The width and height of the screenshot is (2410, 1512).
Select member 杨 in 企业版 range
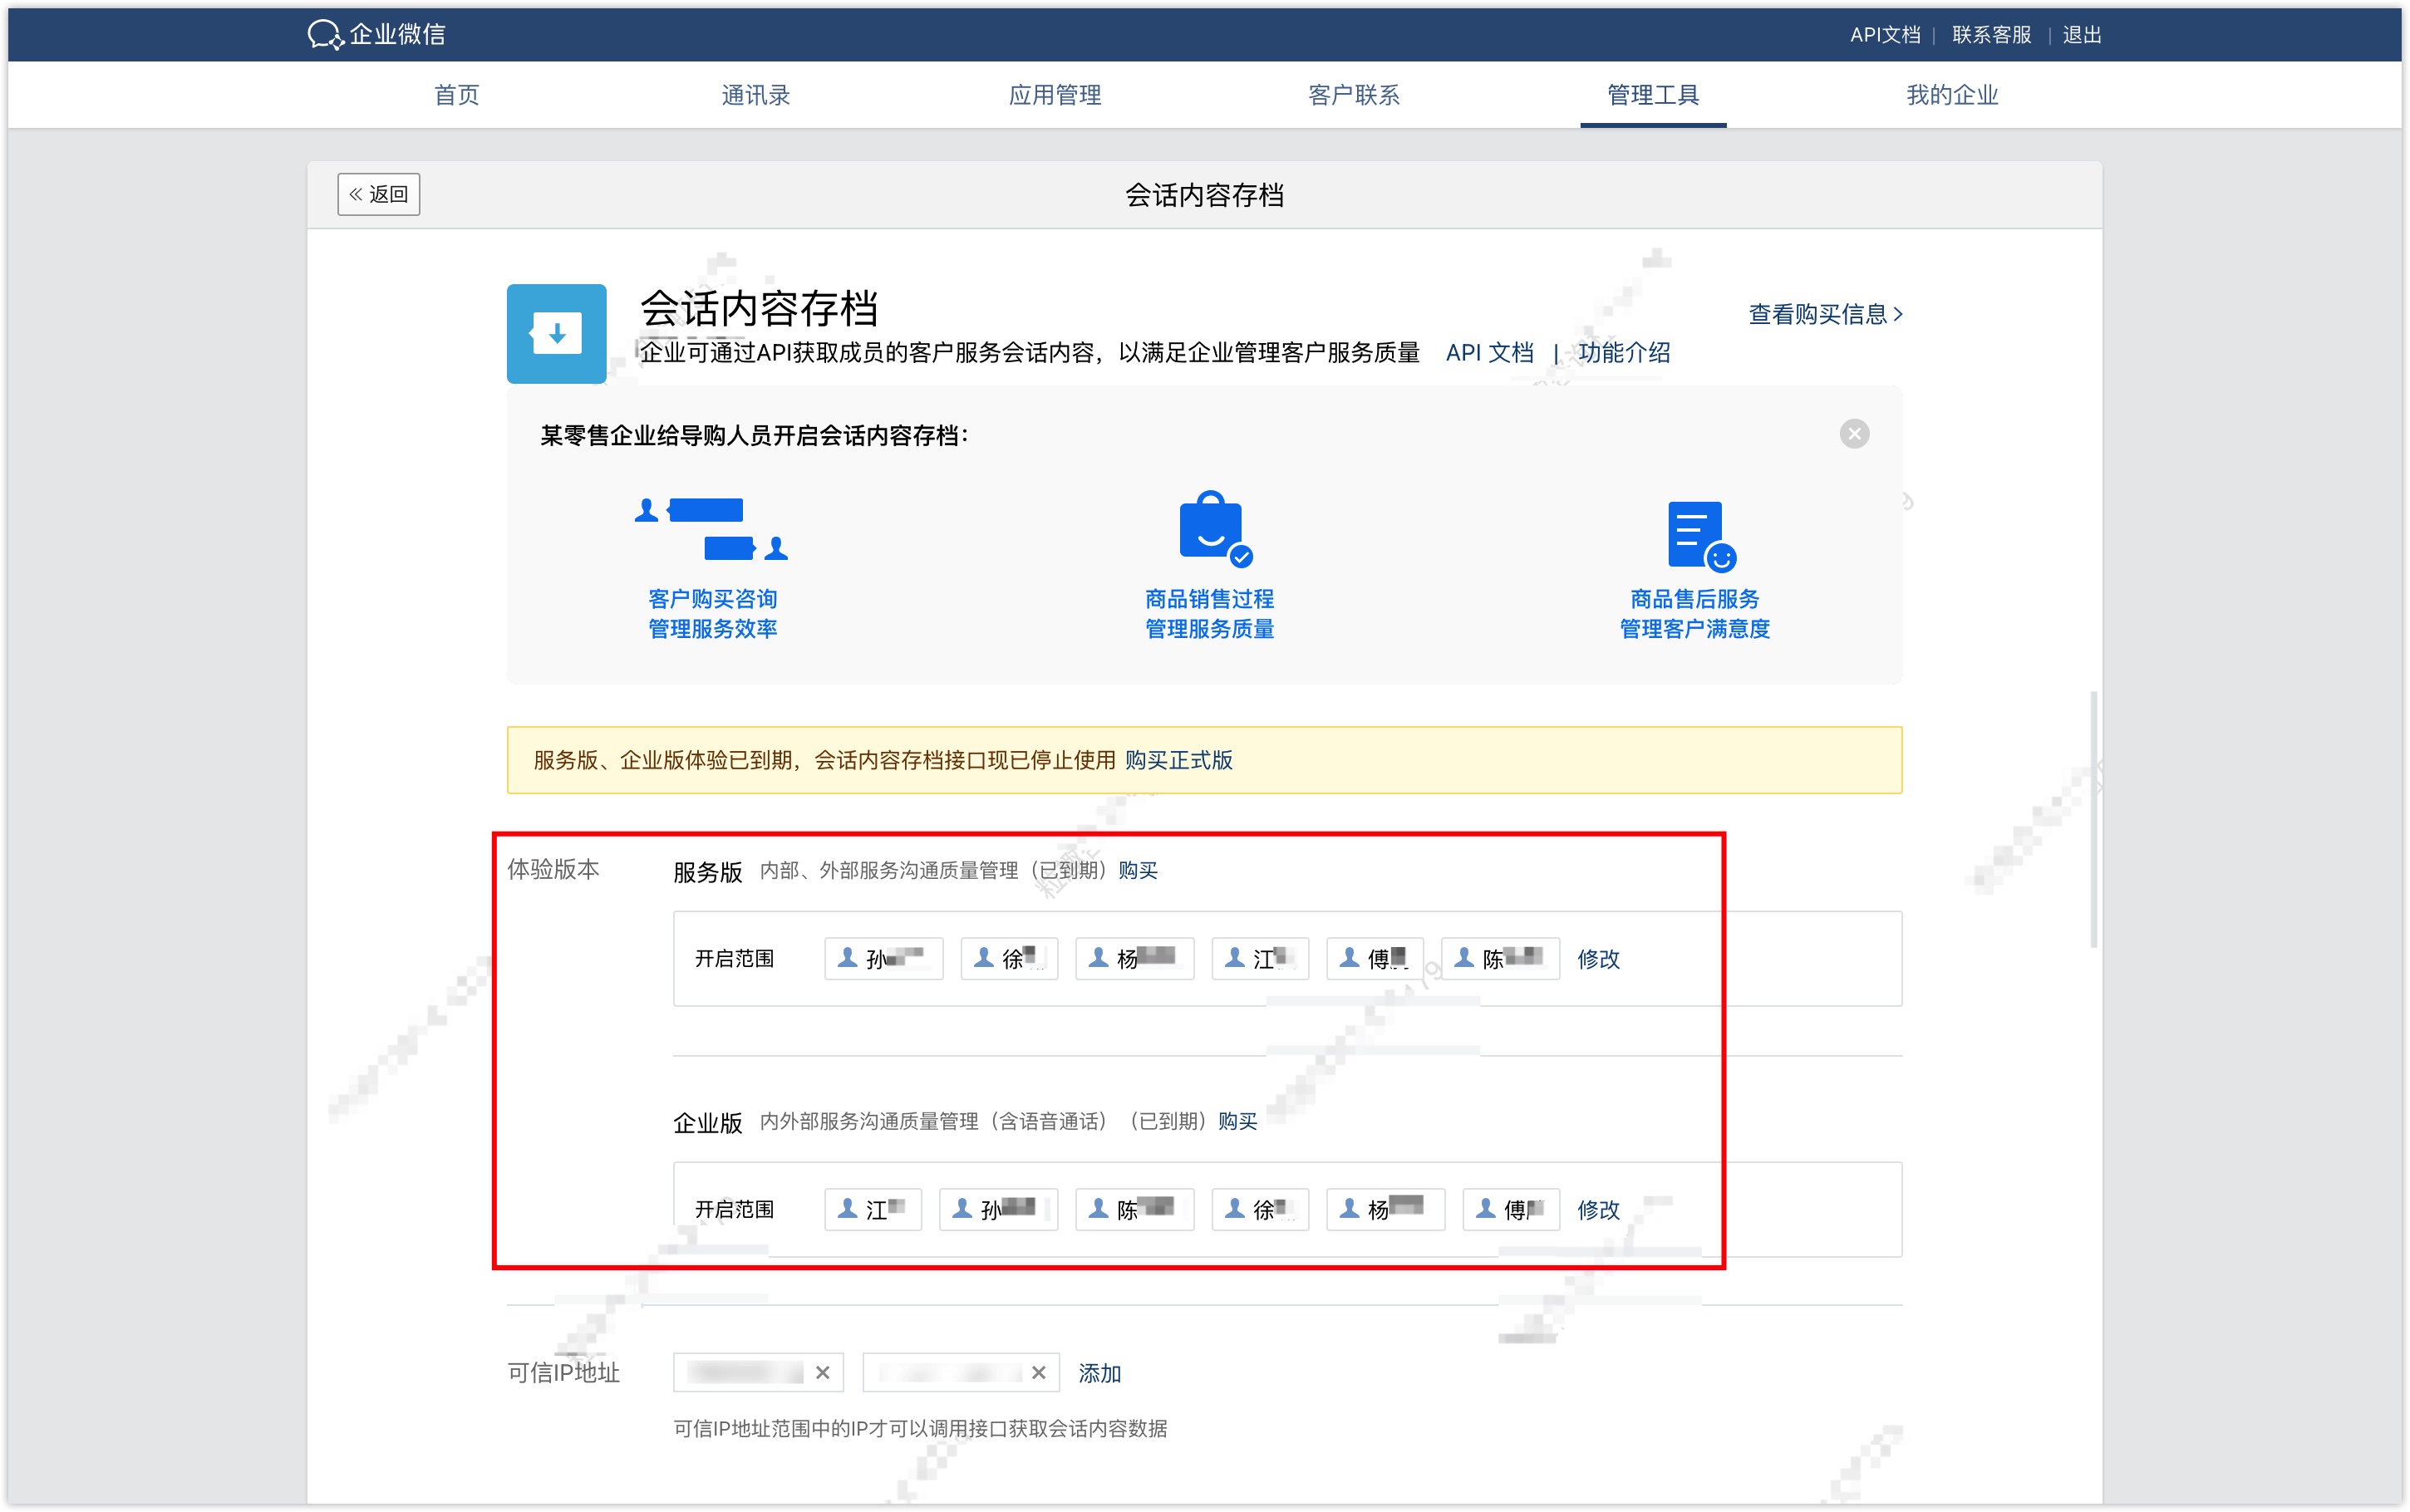(1385, 1209)
